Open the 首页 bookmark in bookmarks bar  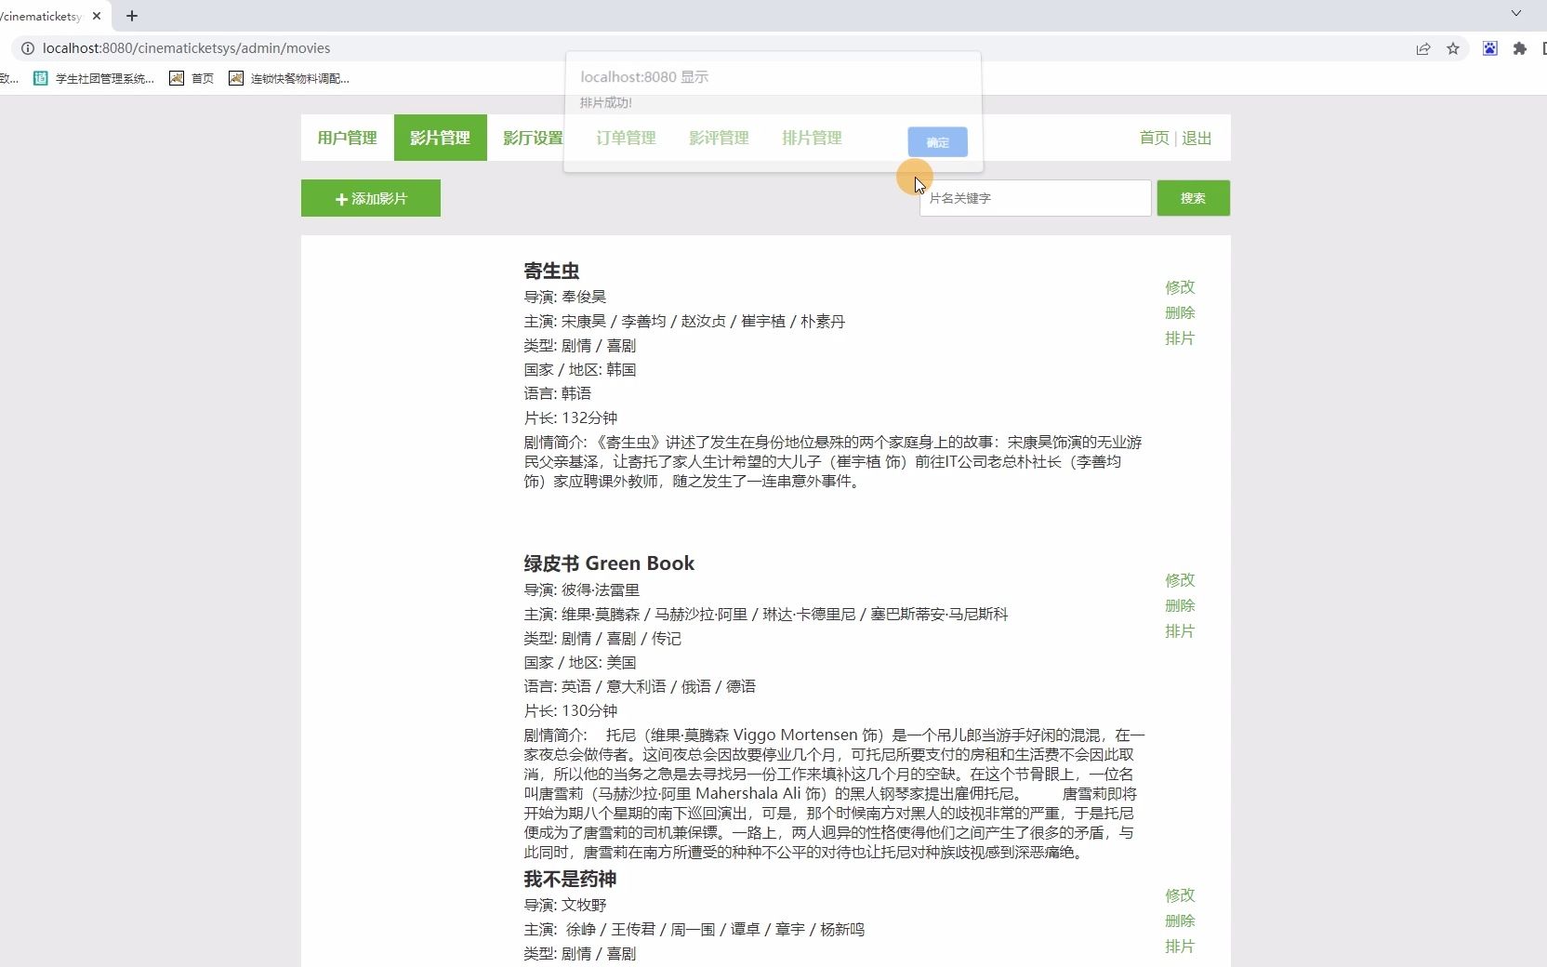tap(192, 79)
